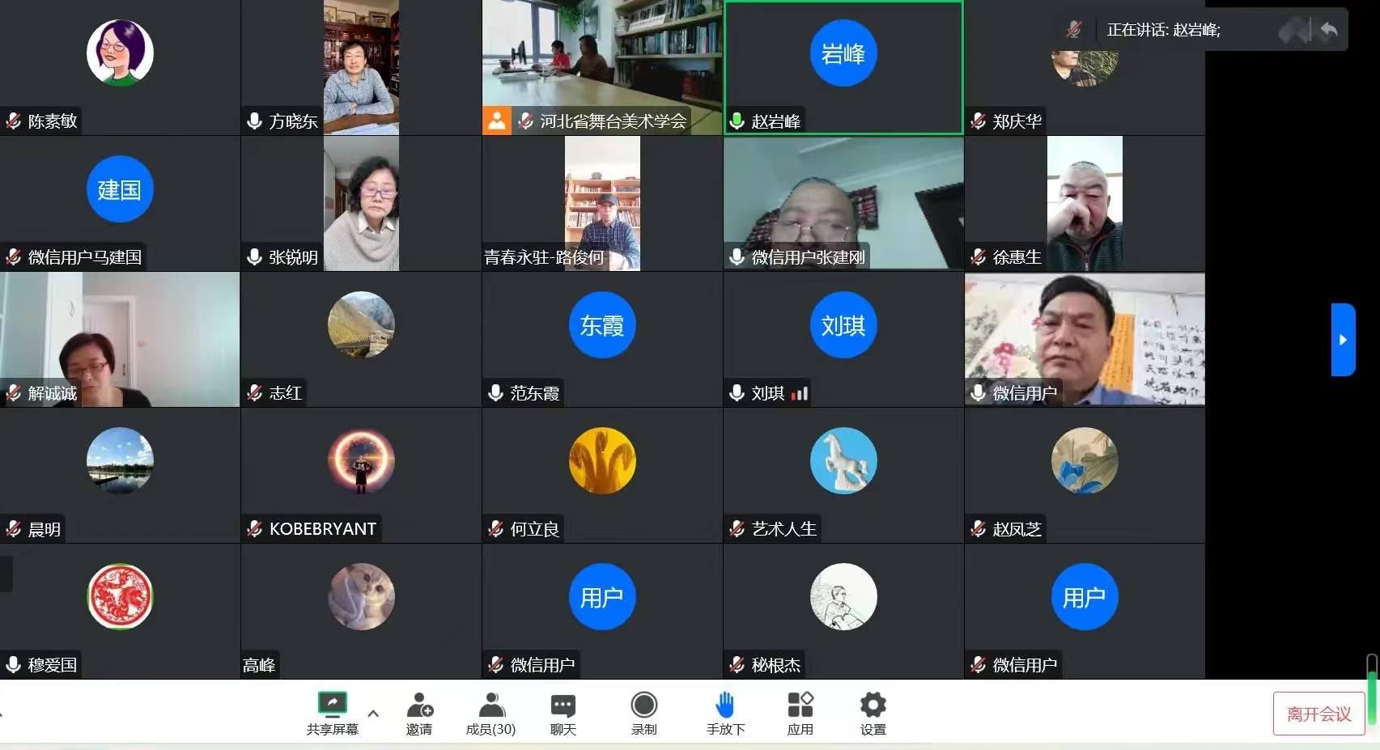
Task: Click the 离开会议 leave meeting button
Action: (1318, 714)
